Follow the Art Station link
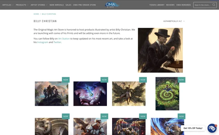This screenshot has width=219, height=135. pyautogui.click(x=64, y=39)
